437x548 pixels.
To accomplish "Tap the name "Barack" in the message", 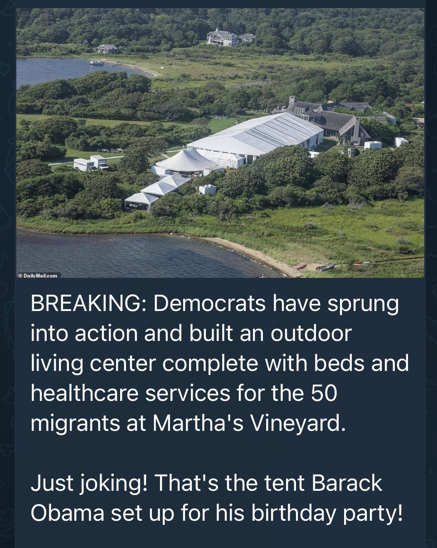I will [347, 483].
